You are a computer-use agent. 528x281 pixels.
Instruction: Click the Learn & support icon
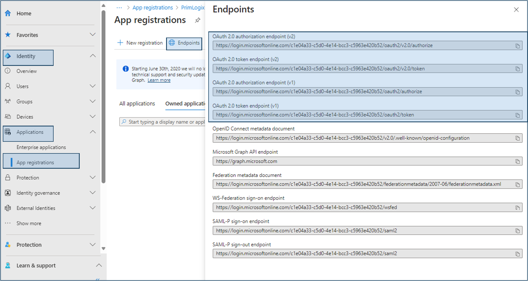click(x=8, y=265)
